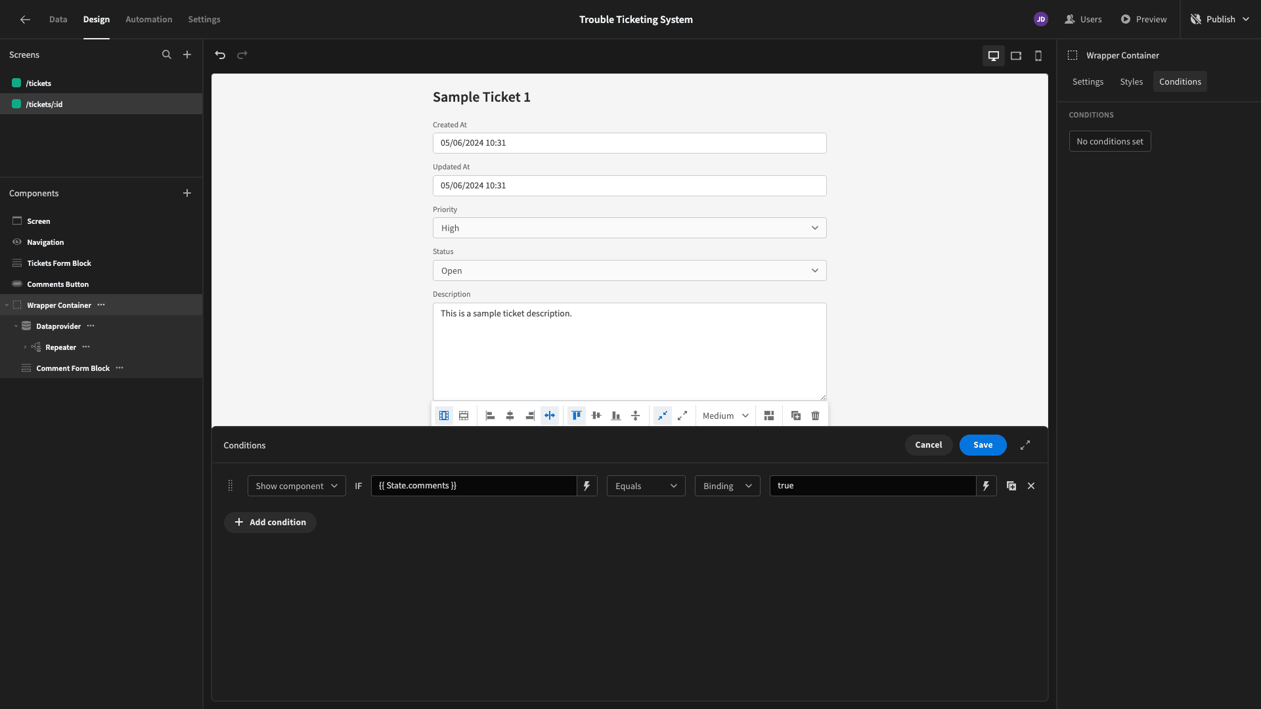Click the condition value field containing true
Image resolution: width=1261 pixels, height=709 pixels.
coord(873,486)
